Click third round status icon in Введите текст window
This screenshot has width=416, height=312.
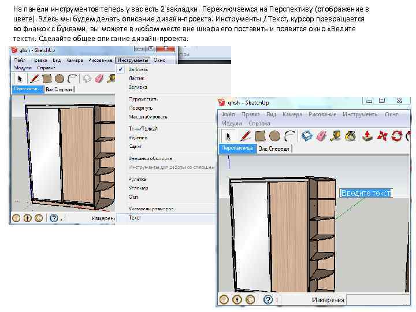250,299
